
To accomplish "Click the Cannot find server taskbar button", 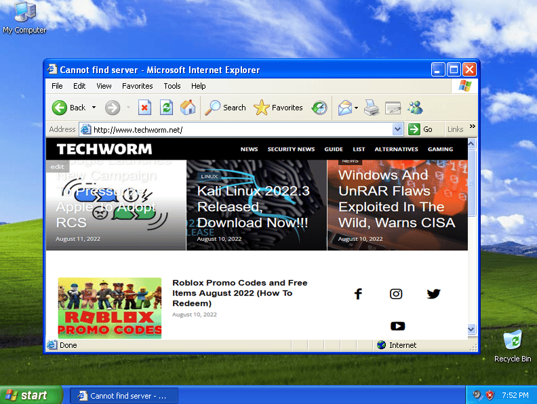I will (x=124, y=396).
